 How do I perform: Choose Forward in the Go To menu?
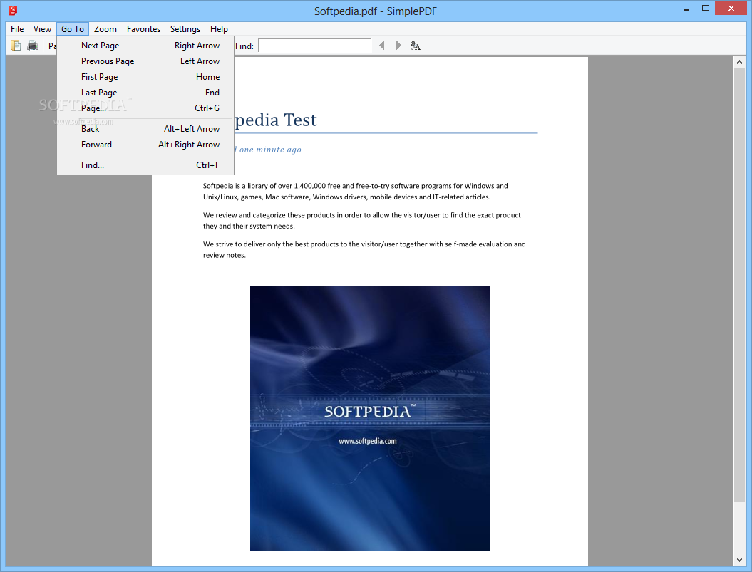pos(145,145)
